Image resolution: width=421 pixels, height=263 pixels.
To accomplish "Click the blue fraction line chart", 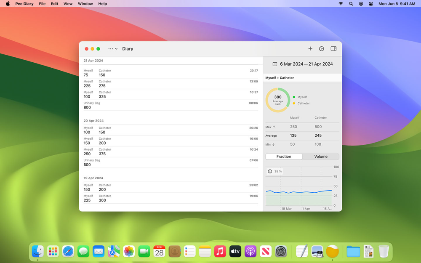I will pos(299,191).
